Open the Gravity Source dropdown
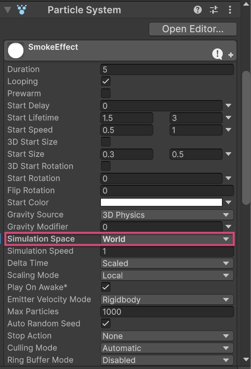Viewport: 251px width, 369px height. 167,215
